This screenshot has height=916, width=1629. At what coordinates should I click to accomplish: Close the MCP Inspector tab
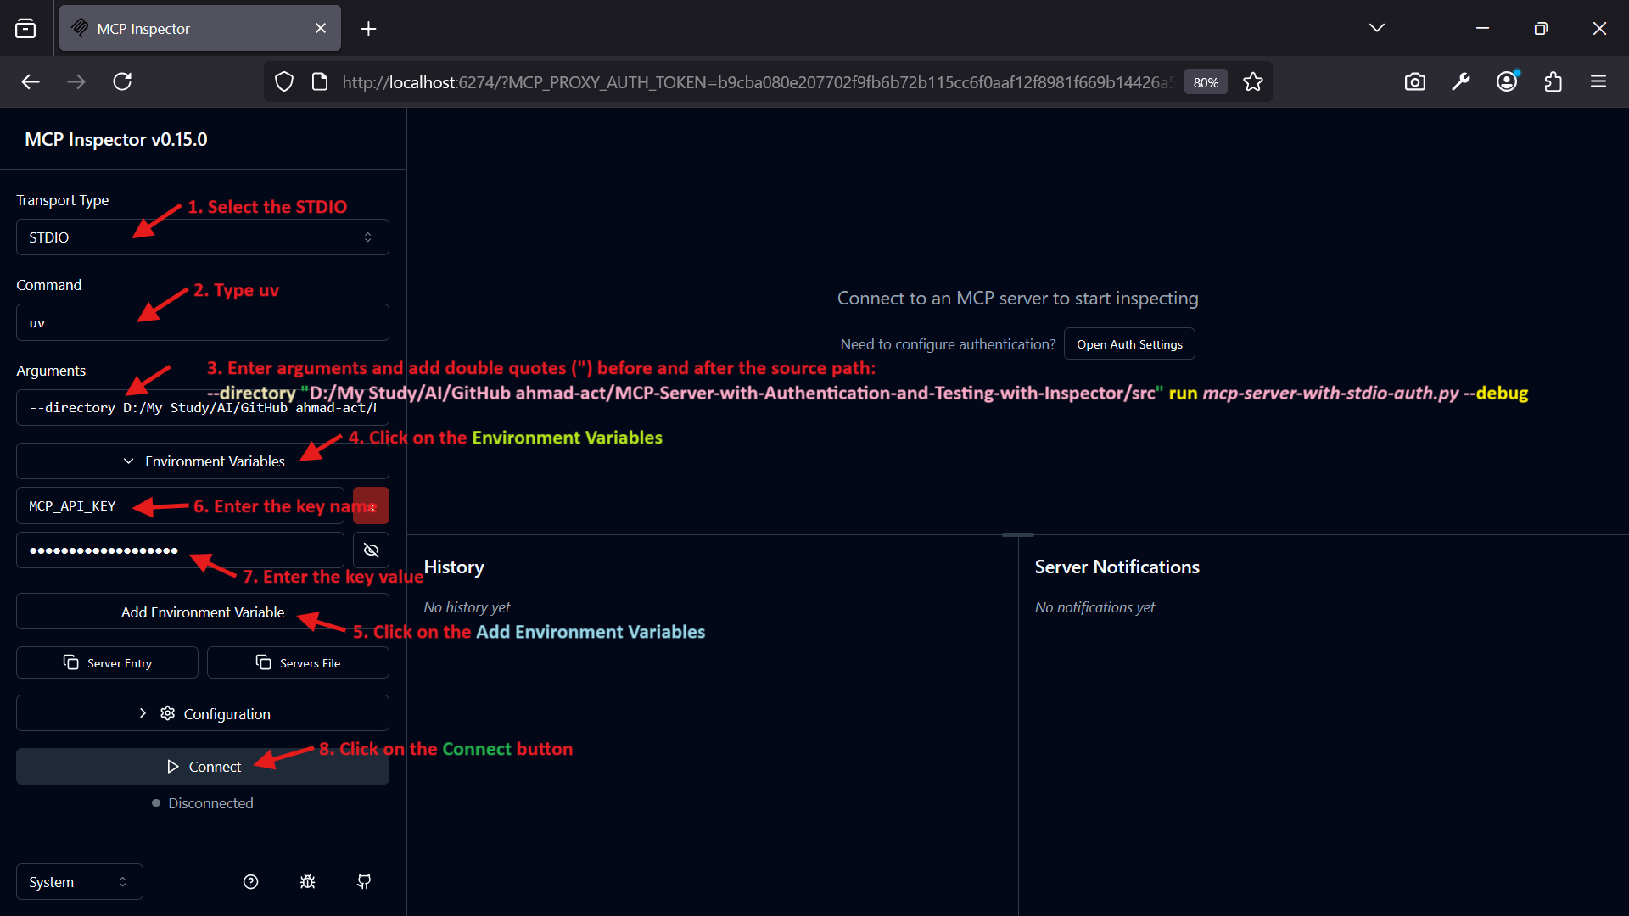point(321,29)
